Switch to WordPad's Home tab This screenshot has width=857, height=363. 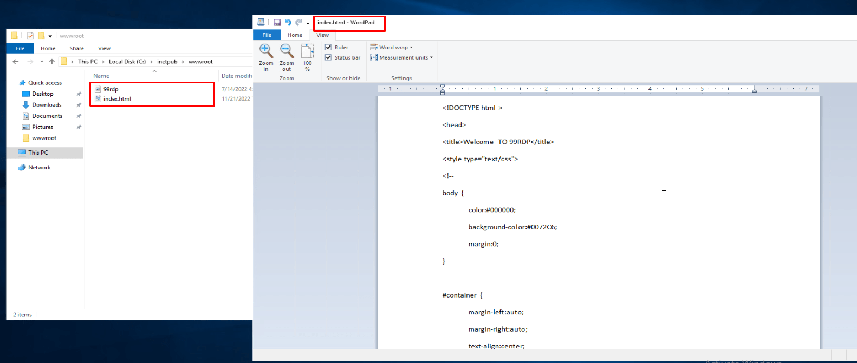point(295,35)
